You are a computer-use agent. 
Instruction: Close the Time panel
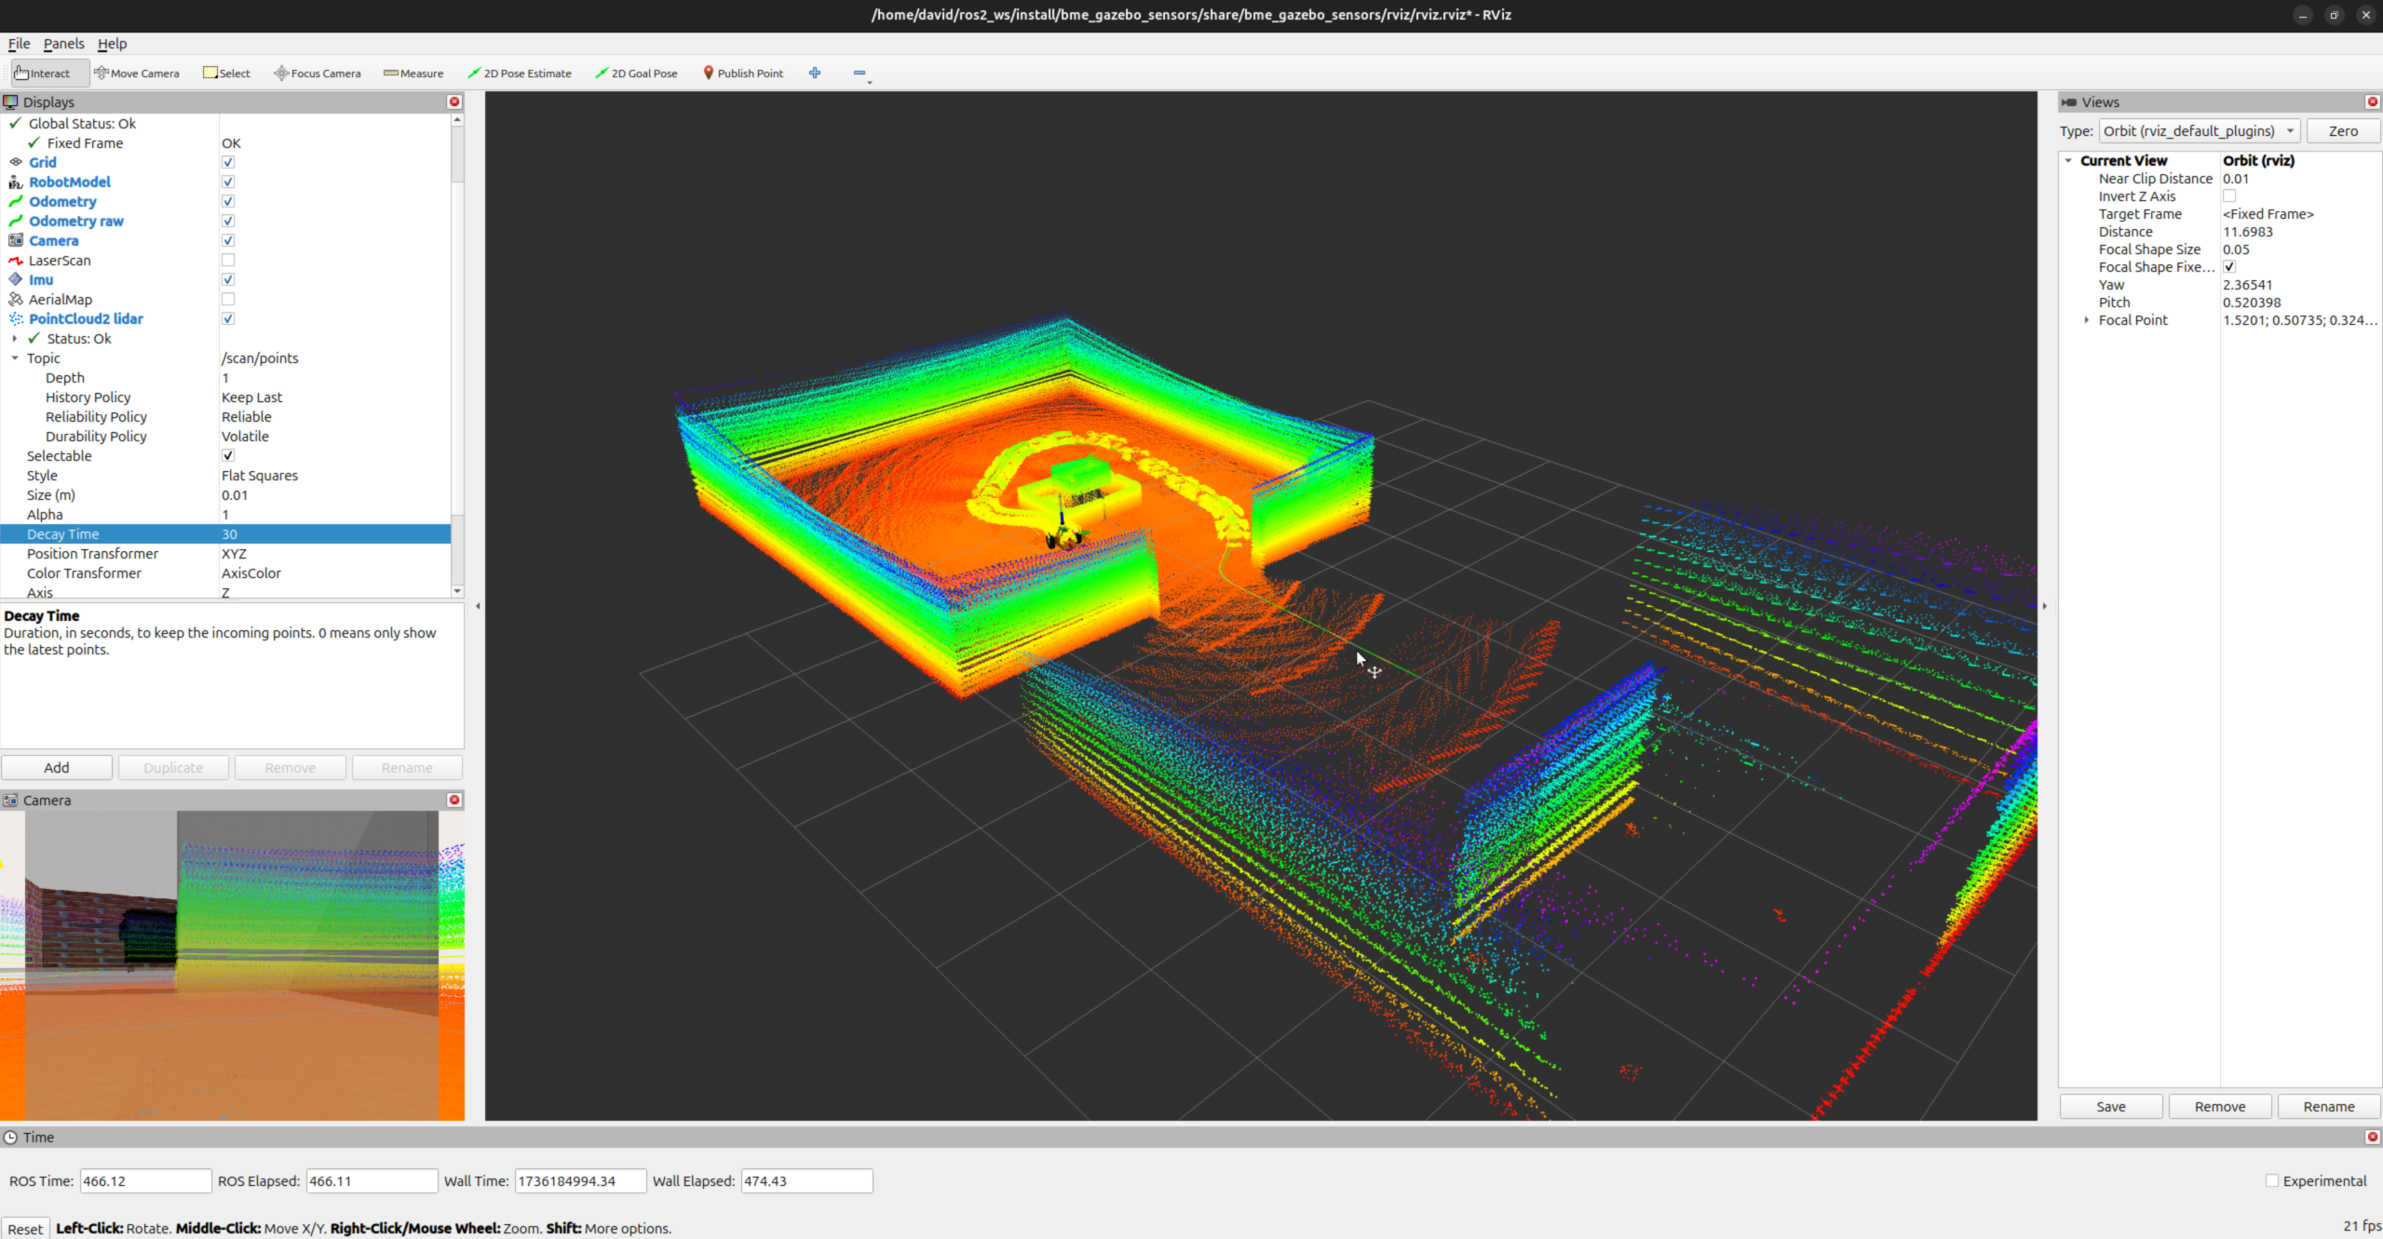pyautogui.click(x=2373, y=1137)
